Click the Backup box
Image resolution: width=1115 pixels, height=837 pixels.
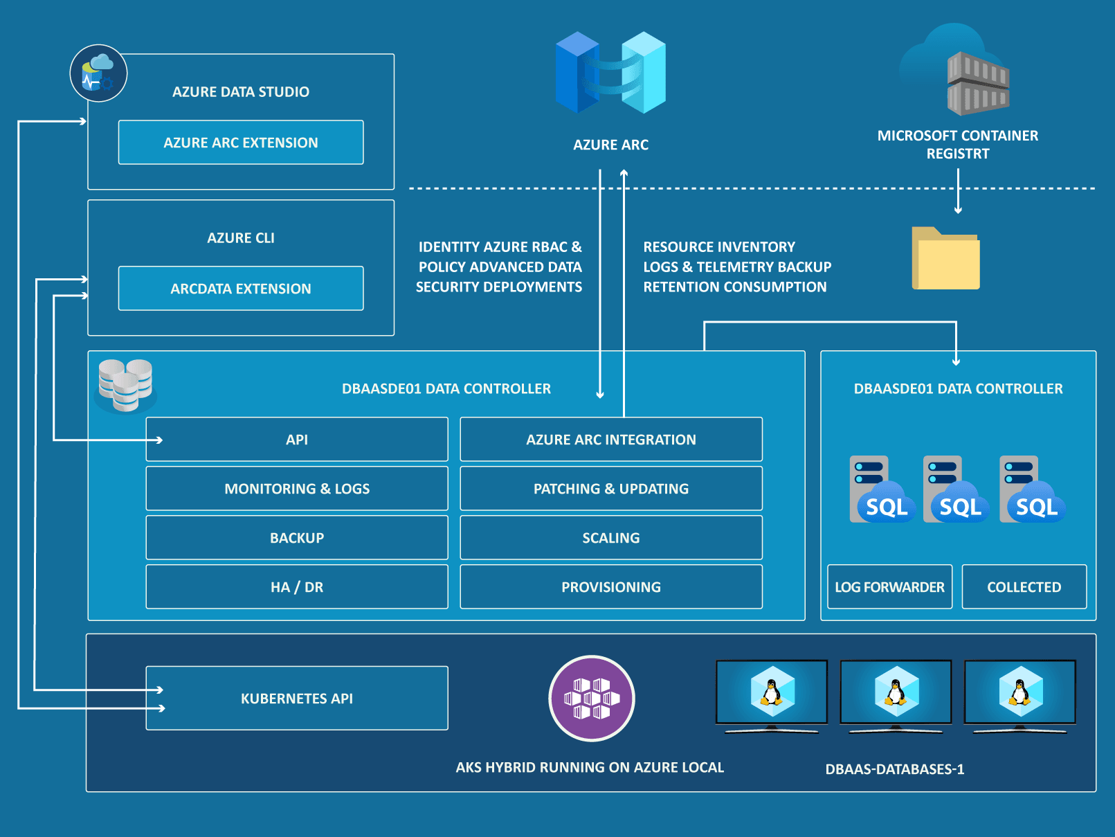(297, 538)
